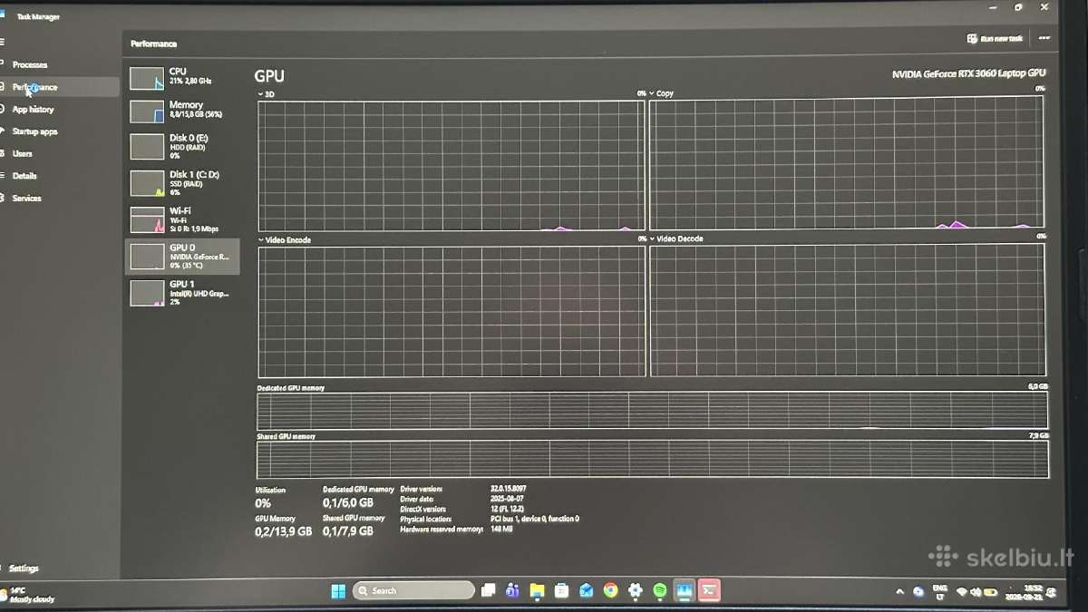Click the Task Manager taskbar icon
1088x612 pixels.
tap(685, 590)
